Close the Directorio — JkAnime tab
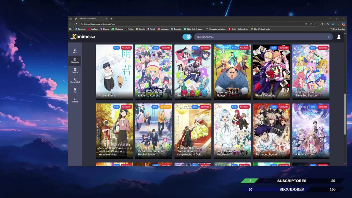 [x=107, y=19]
